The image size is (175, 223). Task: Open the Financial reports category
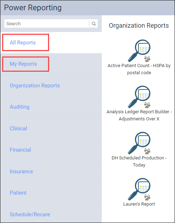[20, 150]
